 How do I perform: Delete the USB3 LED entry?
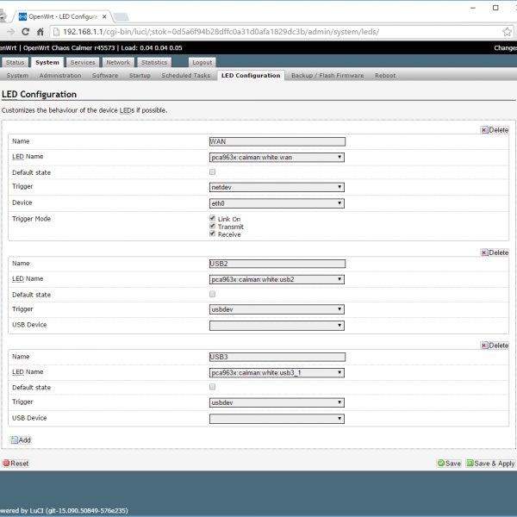pyautogui.click(x=495, y=346)
